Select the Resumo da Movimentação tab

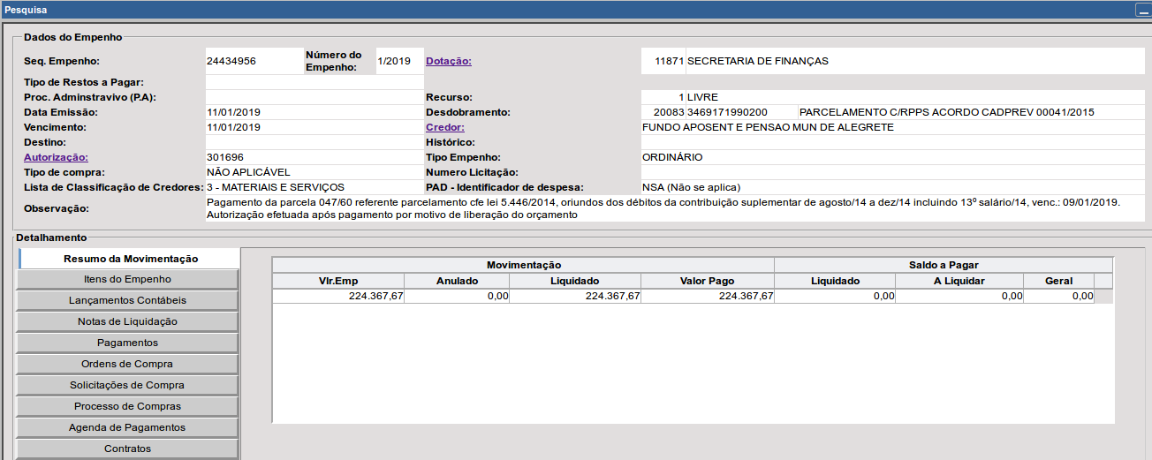point(130,259)
